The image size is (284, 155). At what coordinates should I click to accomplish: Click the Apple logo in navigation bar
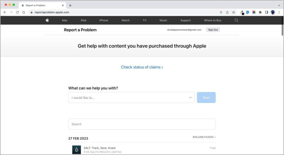[47, 20]
